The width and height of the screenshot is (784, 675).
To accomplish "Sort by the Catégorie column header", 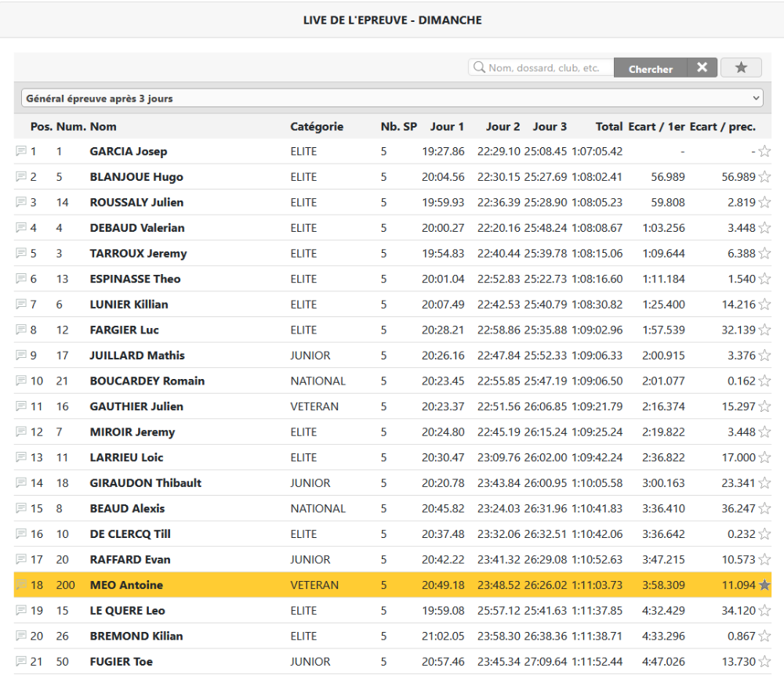I will [317, 127].
